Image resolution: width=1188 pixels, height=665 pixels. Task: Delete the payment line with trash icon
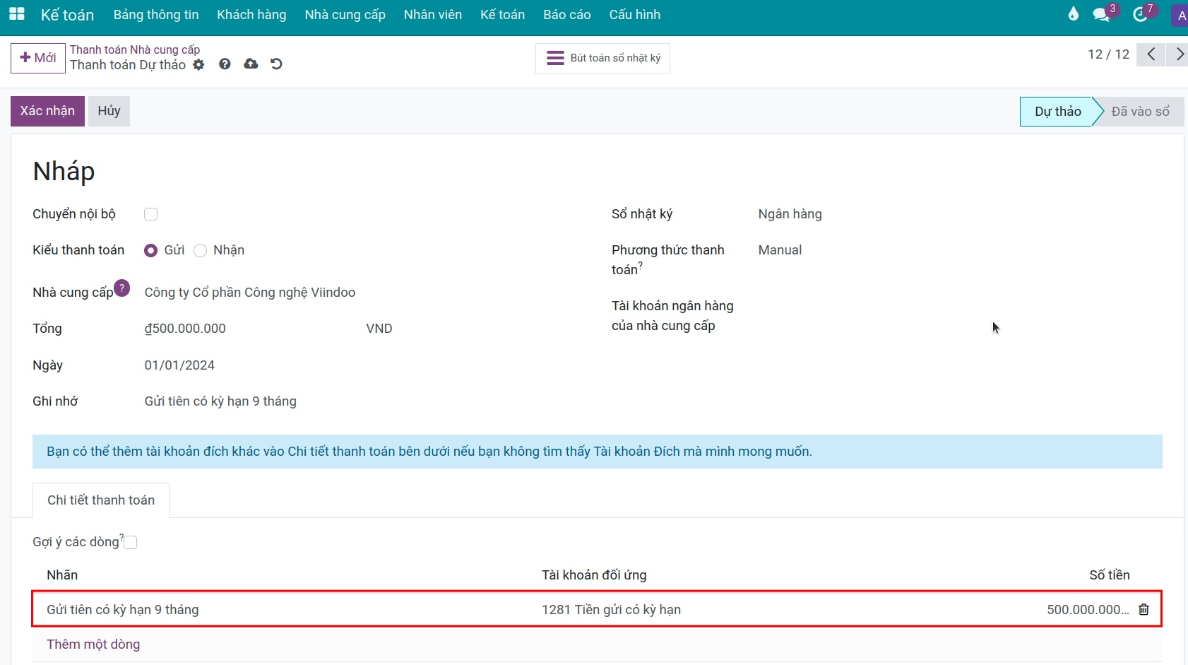[x=1144, y=609]
